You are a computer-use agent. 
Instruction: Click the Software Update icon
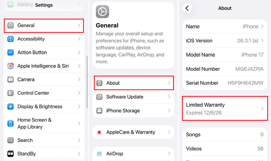click(99, 97)
